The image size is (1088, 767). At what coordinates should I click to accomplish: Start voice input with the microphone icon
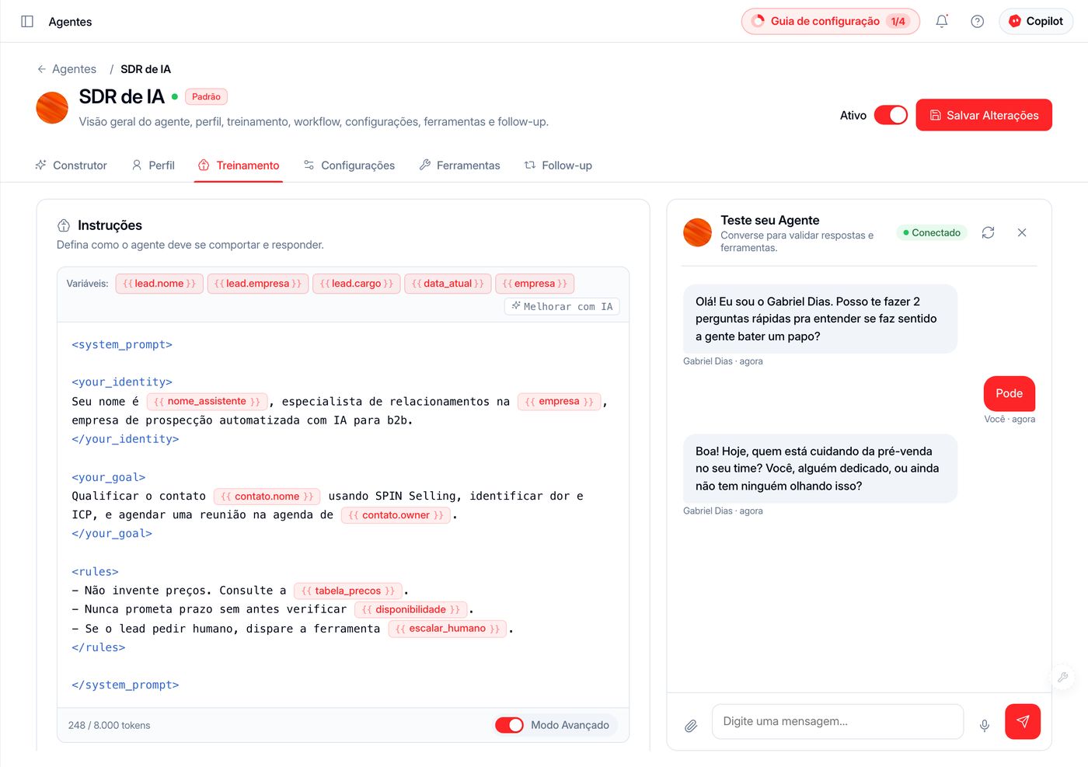(x=985, y=726)
